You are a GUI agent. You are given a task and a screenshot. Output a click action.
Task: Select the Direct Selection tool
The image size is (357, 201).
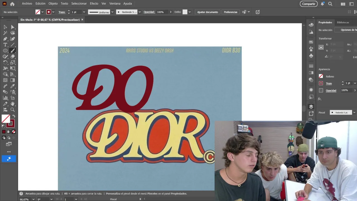point(13,27)
